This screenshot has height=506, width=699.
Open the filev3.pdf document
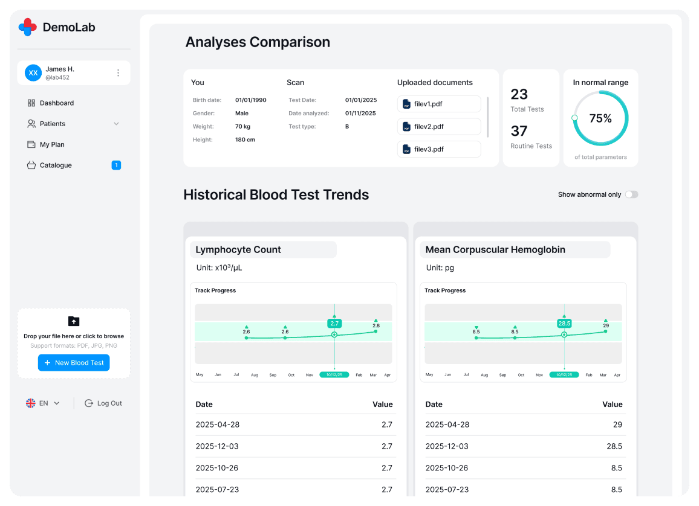439,149
